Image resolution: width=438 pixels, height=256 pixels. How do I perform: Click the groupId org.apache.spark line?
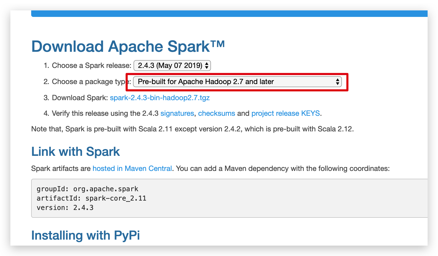click(x=87, y=189)
